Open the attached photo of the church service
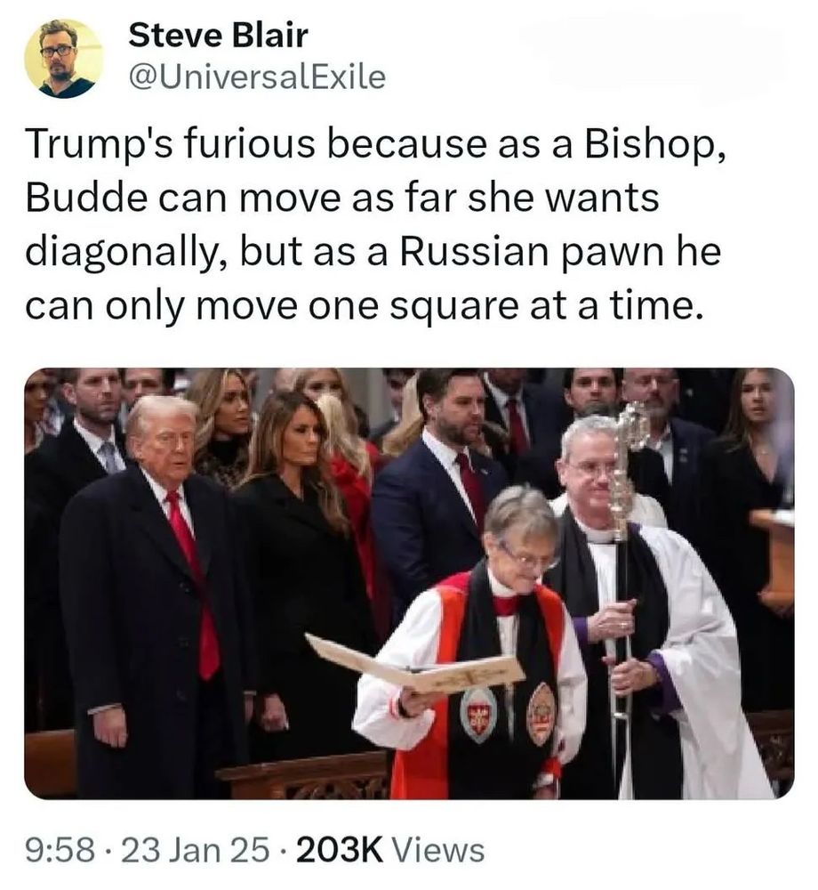This screenshot has width=818, height=890. click(x=409, y=584)
